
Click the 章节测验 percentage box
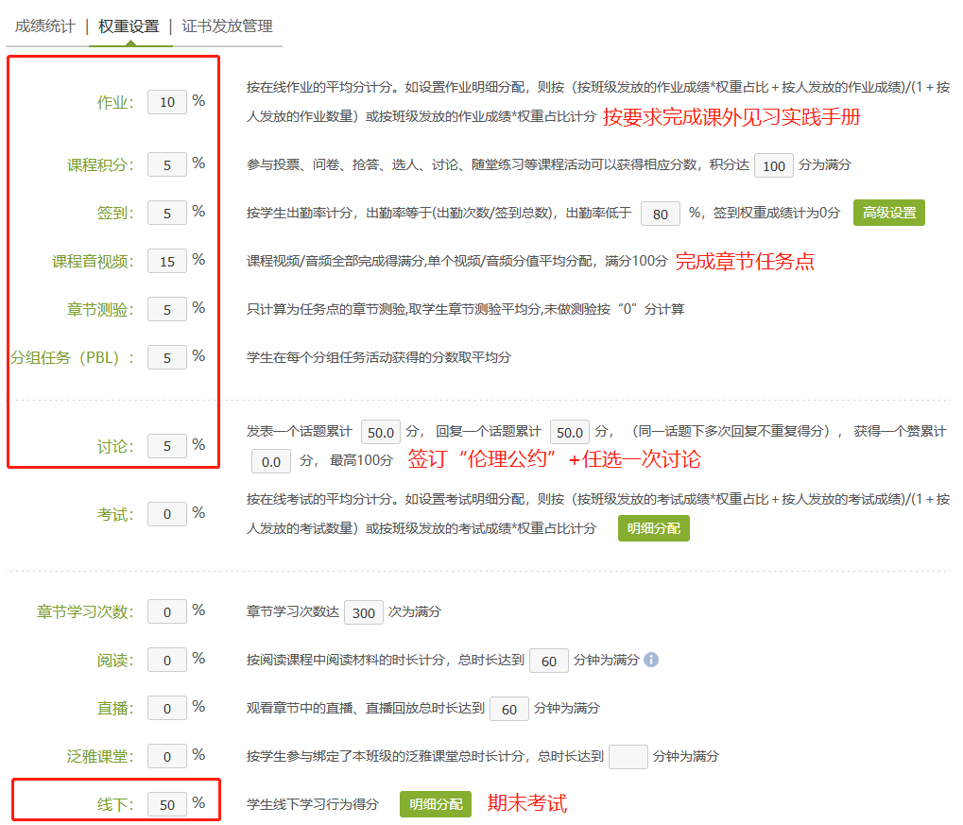[x=166, y=308]
